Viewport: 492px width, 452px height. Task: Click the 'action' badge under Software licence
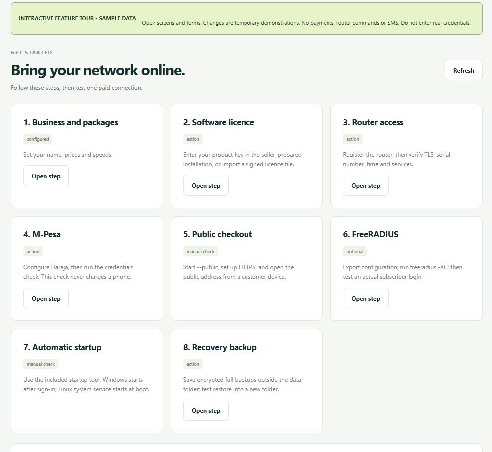(x=193, y=139)
